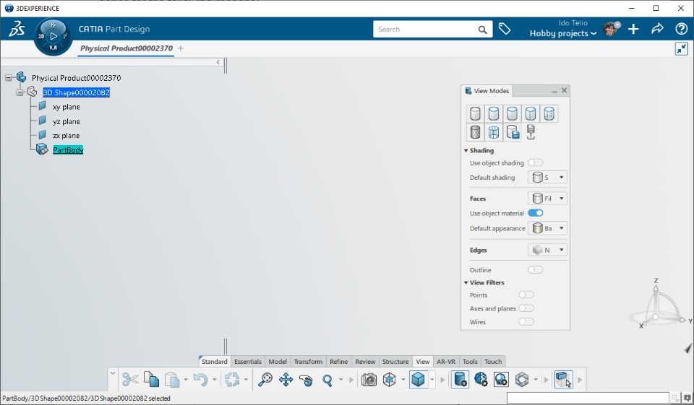Open Hobby projects dropdown
694x405 pixels.
(x=563, y=34)
